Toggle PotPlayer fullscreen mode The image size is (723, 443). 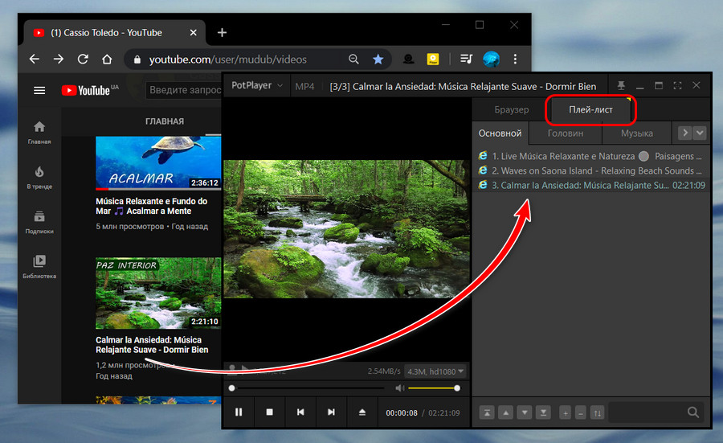677,86
